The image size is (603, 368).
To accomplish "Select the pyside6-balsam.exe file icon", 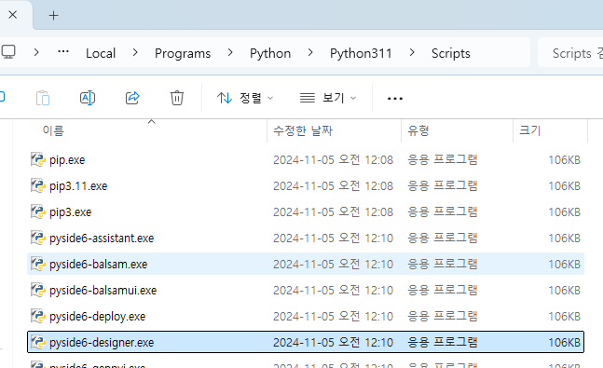I will [x=38, y=264].
